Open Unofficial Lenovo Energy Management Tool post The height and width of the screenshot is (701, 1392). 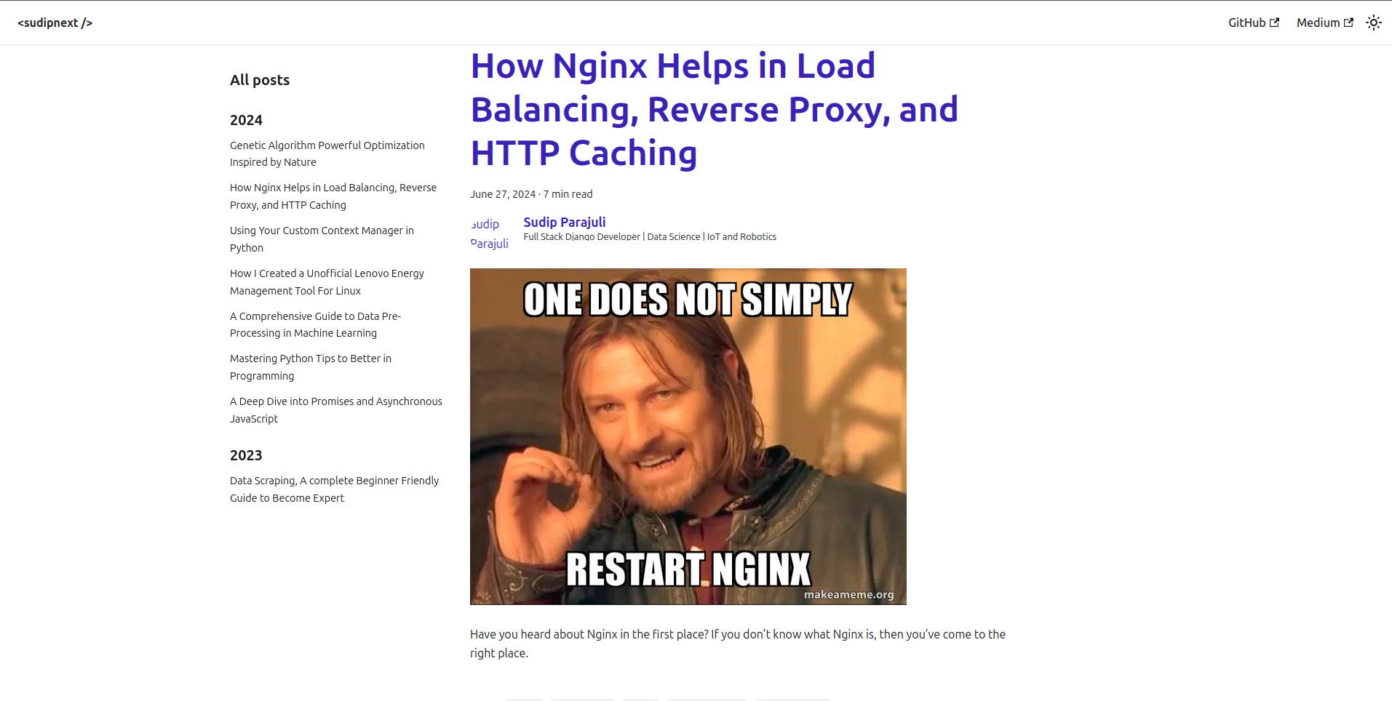pyautogui.click(x=327, y=282)
